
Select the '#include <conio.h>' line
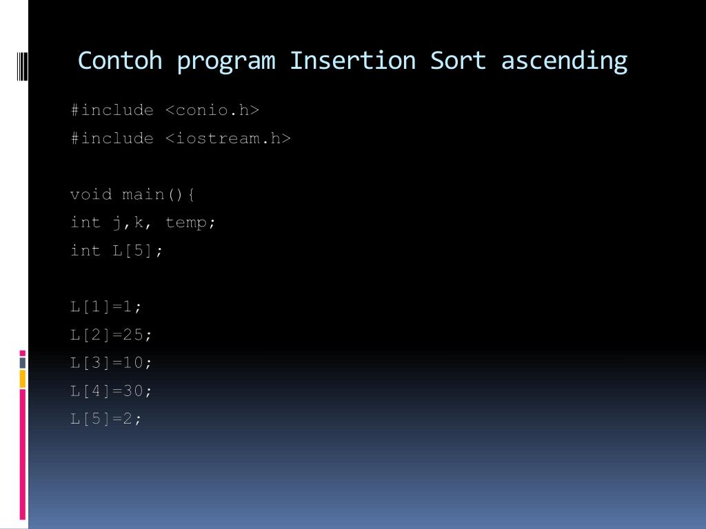coord(165,110)
